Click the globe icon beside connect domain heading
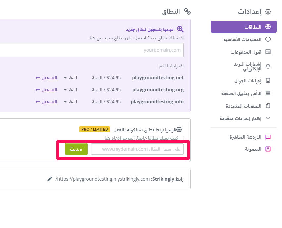The image size is (282, 228). [179, 129]
